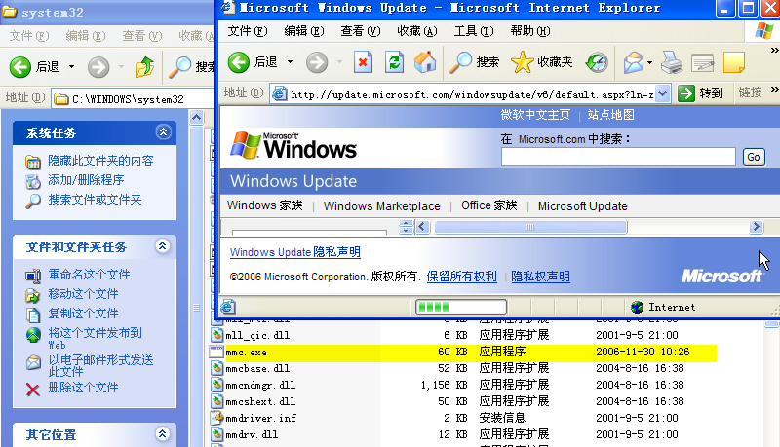Viewport: 780px width, 447px height.
Task: Click the Mail envelope icon in IE
Action: [634, 62]
